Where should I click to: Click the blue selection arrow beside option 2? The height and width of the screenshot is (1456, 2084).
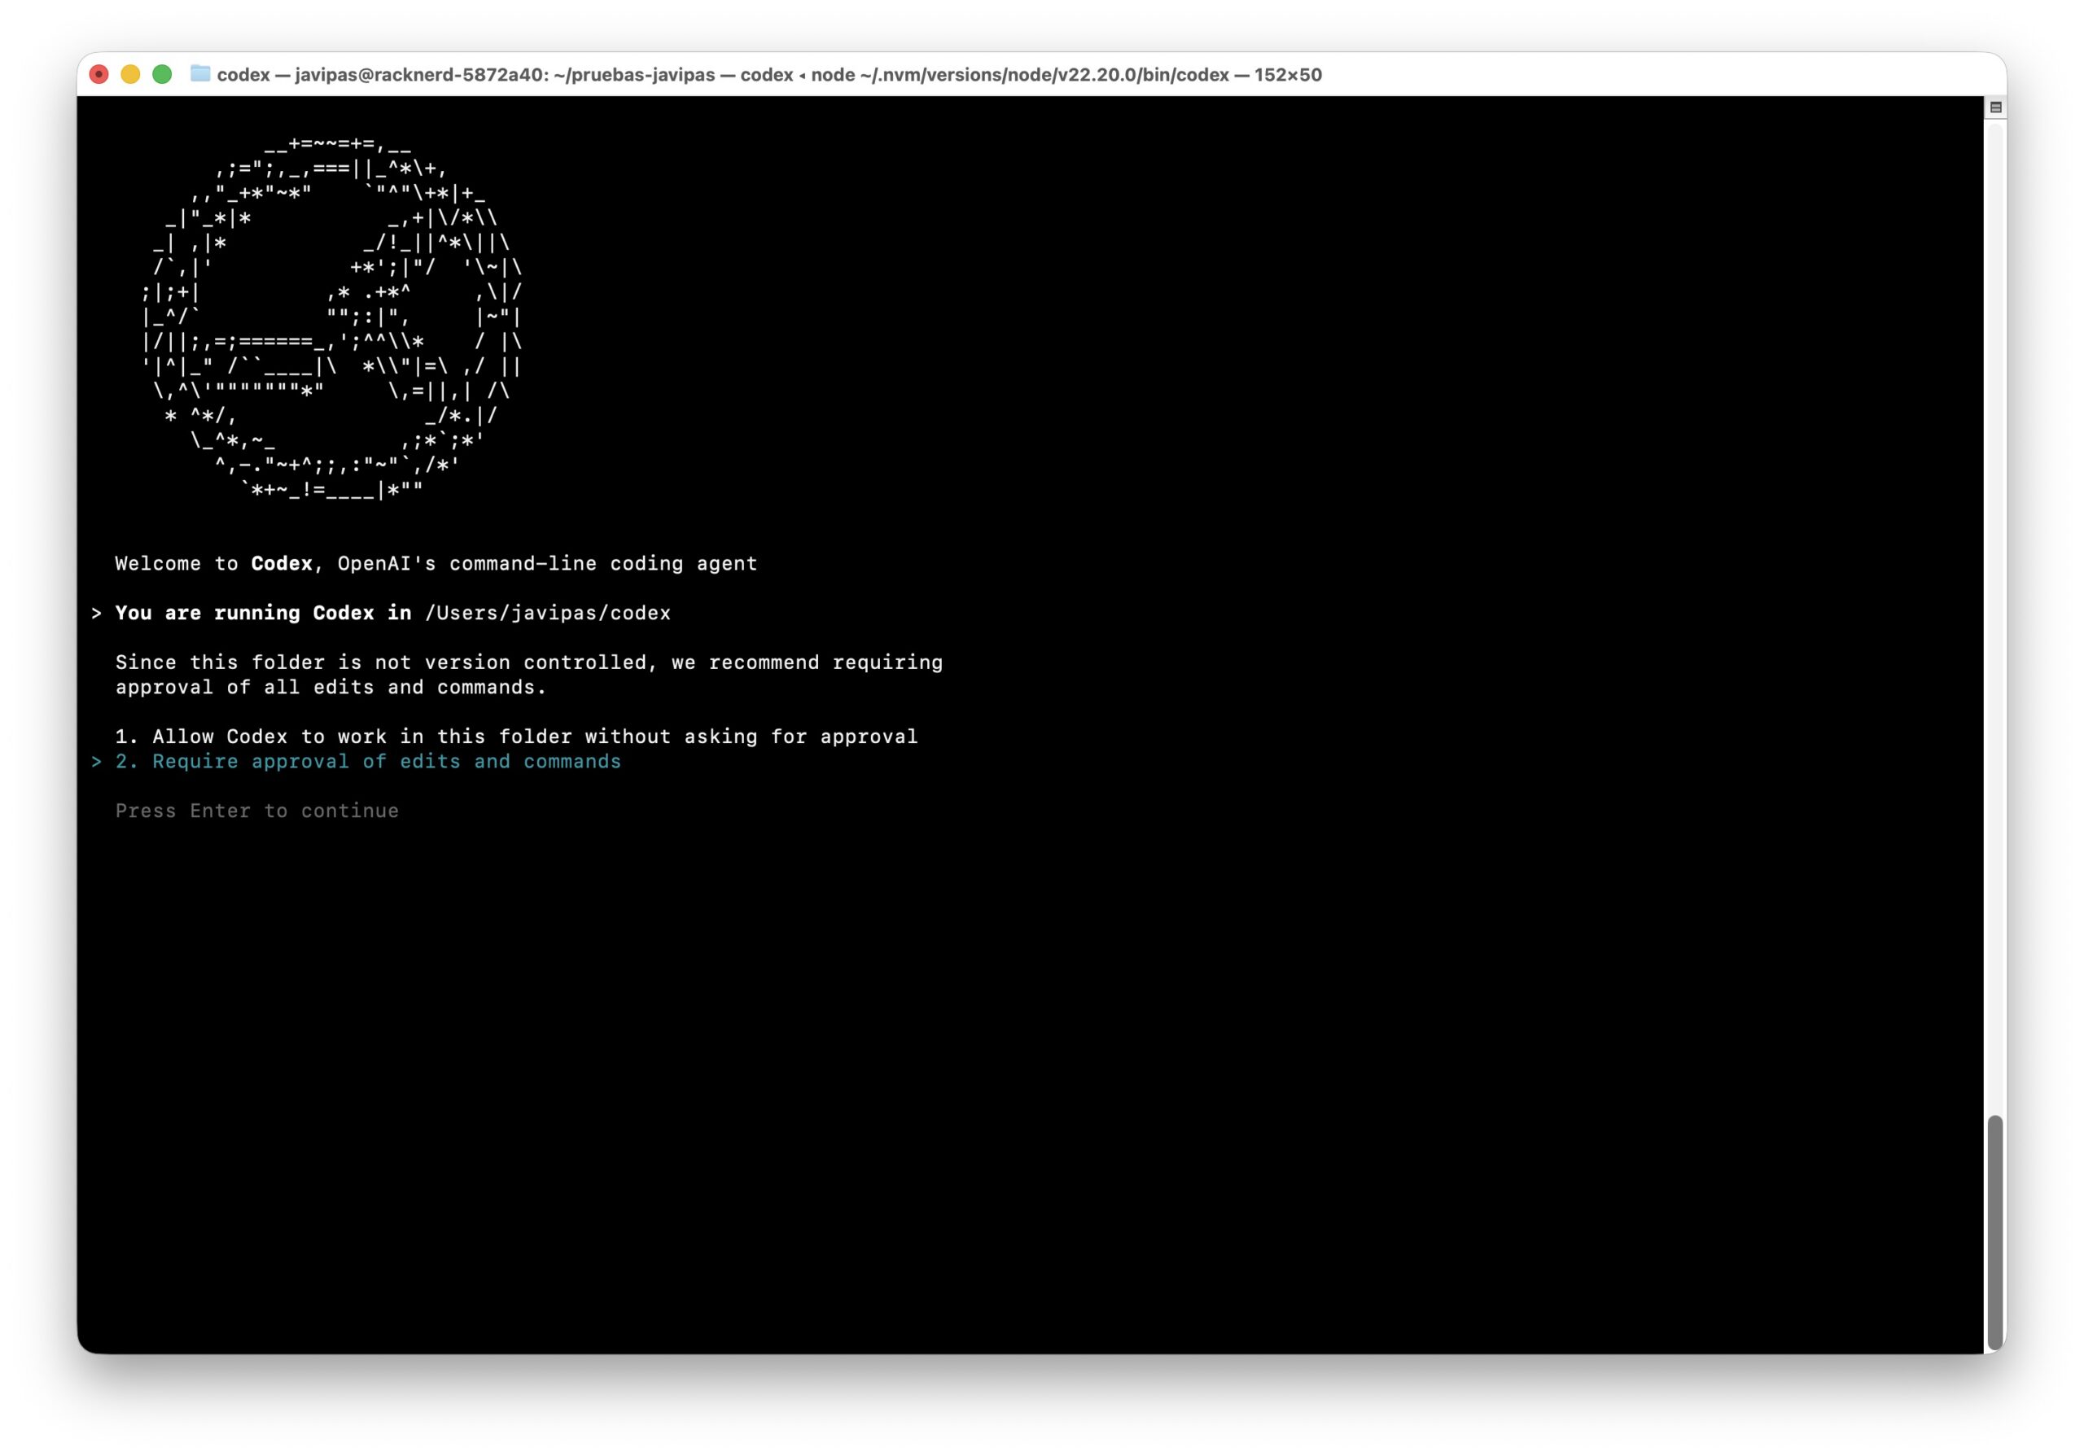[x=96, y=762]
